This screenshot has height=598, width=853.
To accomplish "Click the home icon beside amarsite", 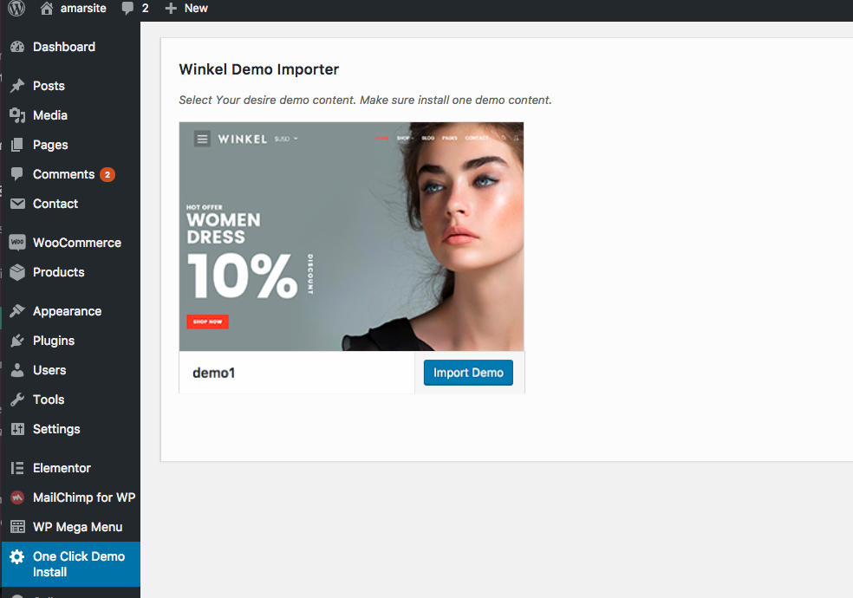I will [x=47, y=8].
